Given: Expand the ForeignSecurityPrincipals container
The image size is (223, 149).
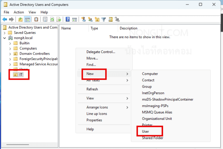Looking at the screenshot, I should click(10, 59).
